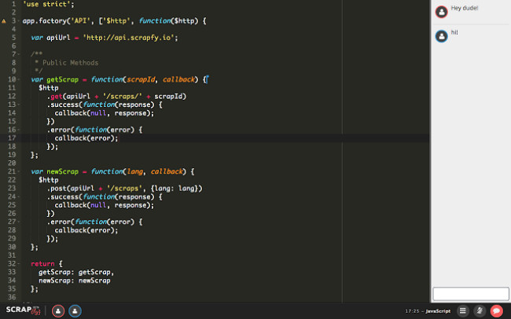The height and width of the screenshot is (319, 511).
Task: Collapse the return block at line 32
Action: coord(19,264)
